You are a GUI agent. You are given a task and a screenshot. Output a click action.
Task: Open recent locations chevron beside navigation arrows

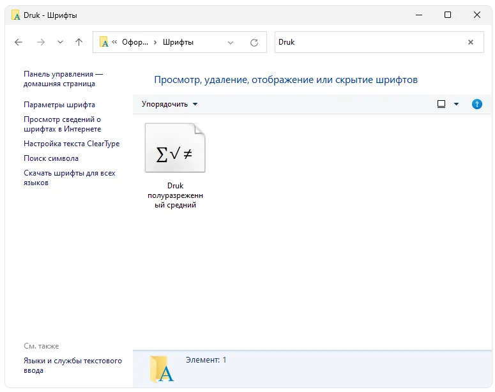pos(60,42)
